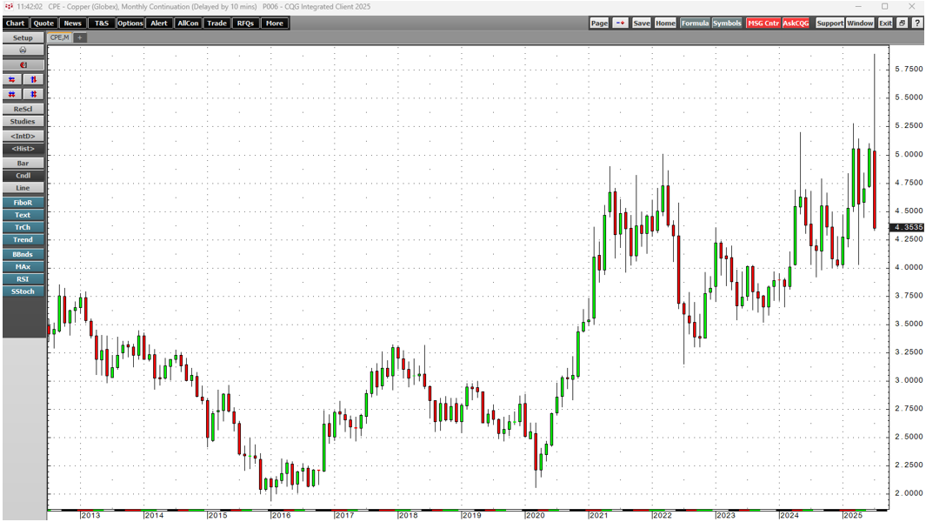
Task: Click the ReScl rescale button
Action: (23, 109)
